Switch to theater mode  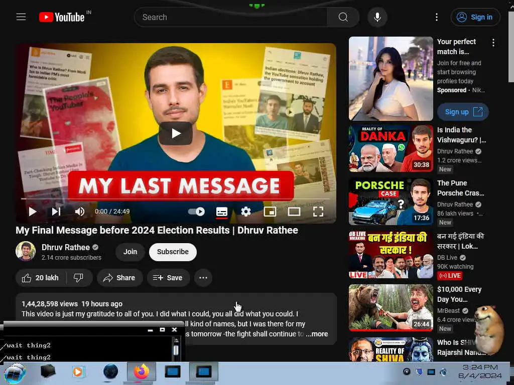pos(294,212)
